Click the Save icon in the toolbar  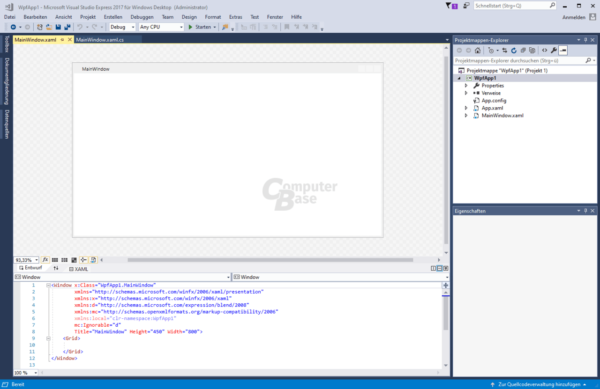pyautogui.click(x=58, y=27)
